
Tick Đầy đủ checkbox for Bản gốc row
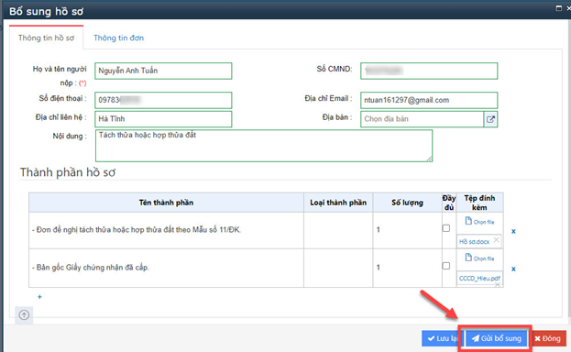[x=446, y=266]
